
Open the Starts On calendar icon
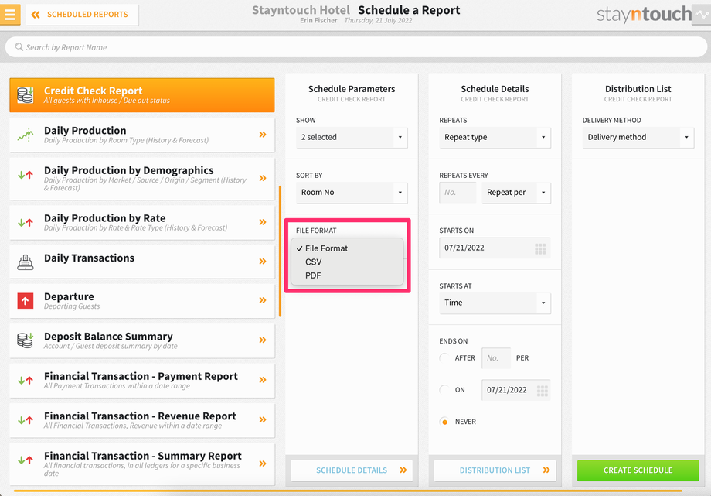click(x=540, y=248)
